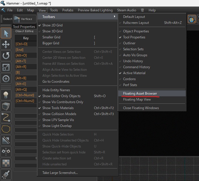
Task: Close the open View menu
Action: 42,10
